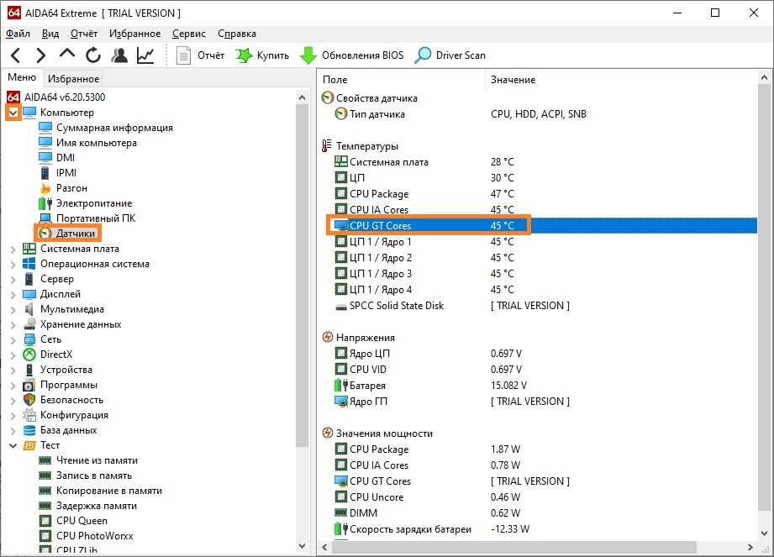Click the Forward navigation arrow in toolbar
774x557 pixels.
40,55
